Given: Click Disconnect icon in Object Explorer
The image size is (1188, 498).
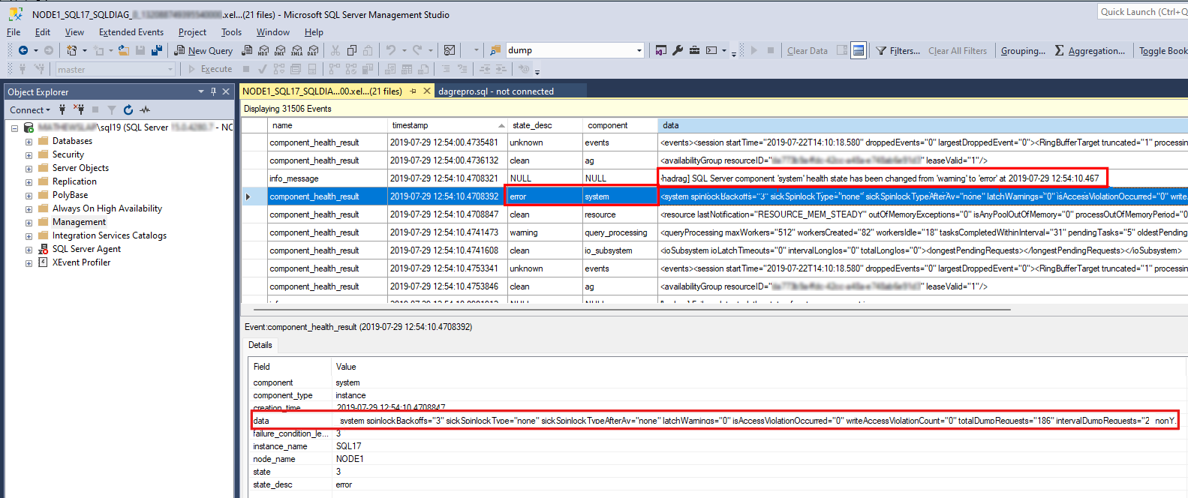Looking at the screenshot, I should click(79, 110).
